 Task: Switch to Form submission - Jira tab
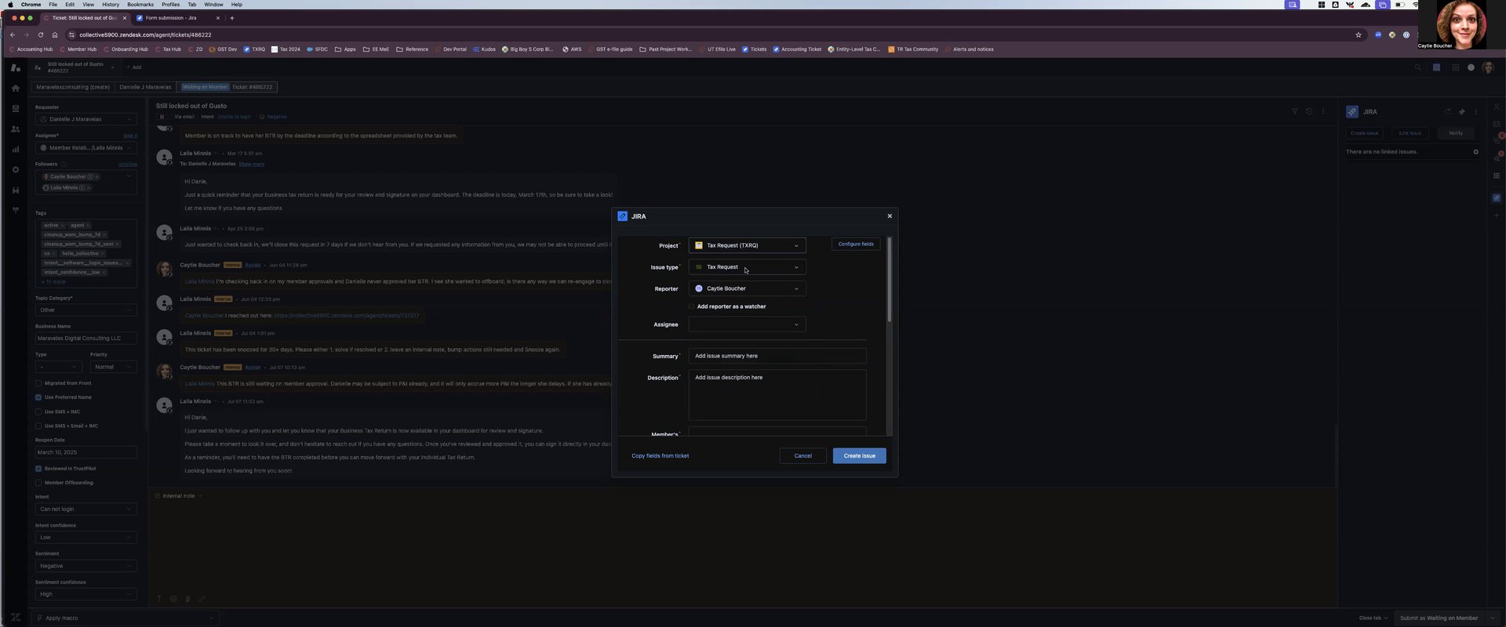click(x=177, y=18)
